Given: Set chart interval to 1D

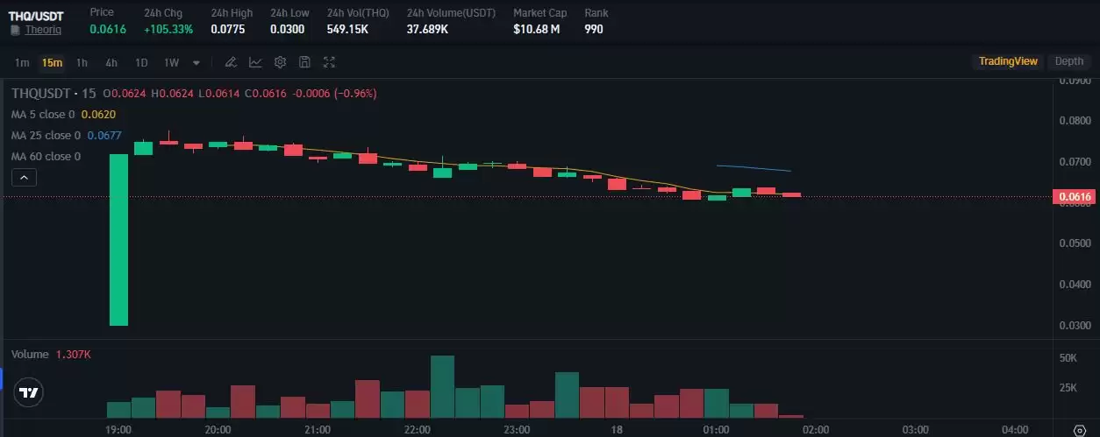Looking at the screenshot, I should coord(141,62).
